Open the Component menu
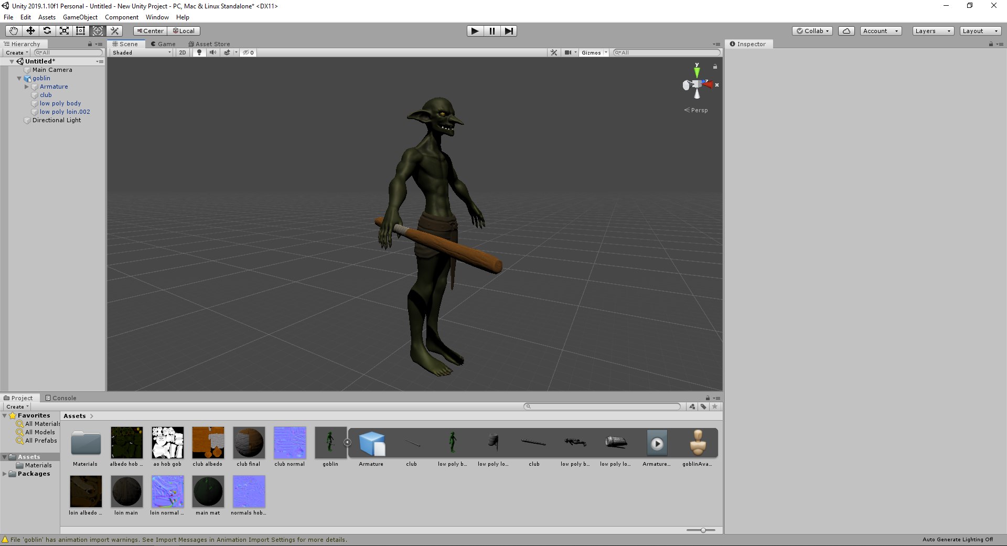The width and height of the screenshot is (1007, 546). pos(122,17)
